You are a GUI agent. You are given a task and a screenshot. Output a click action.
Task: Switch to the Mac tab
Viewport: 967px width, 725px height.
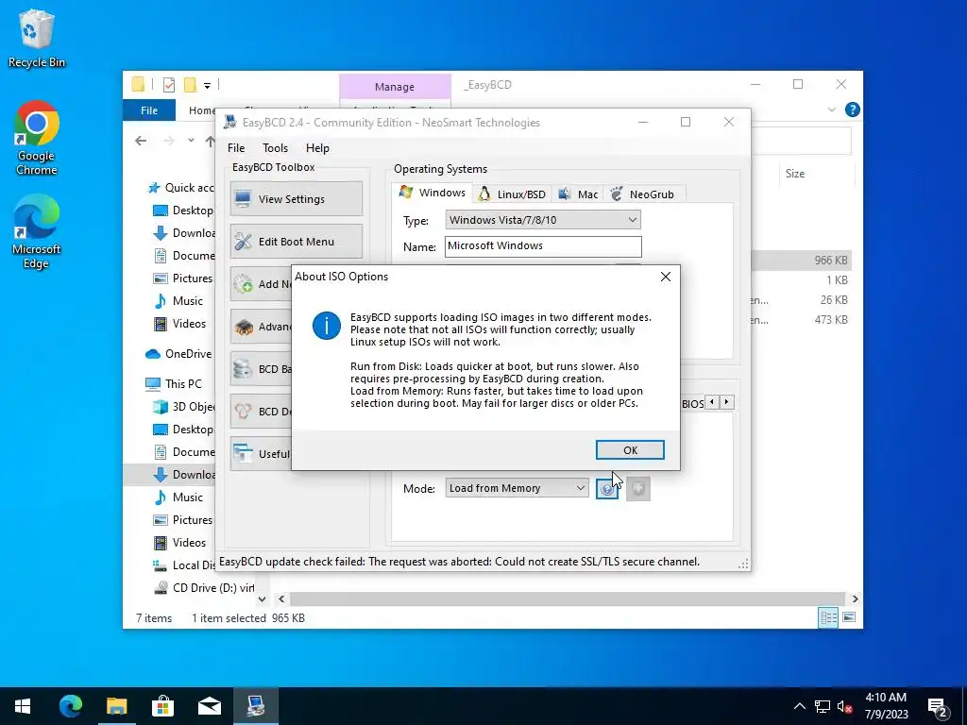tap(578, 194)
